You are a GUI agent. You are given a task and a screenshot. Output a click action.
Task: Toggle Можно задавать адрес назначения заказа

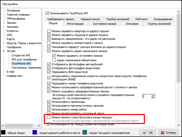click(x=49, y=51)
